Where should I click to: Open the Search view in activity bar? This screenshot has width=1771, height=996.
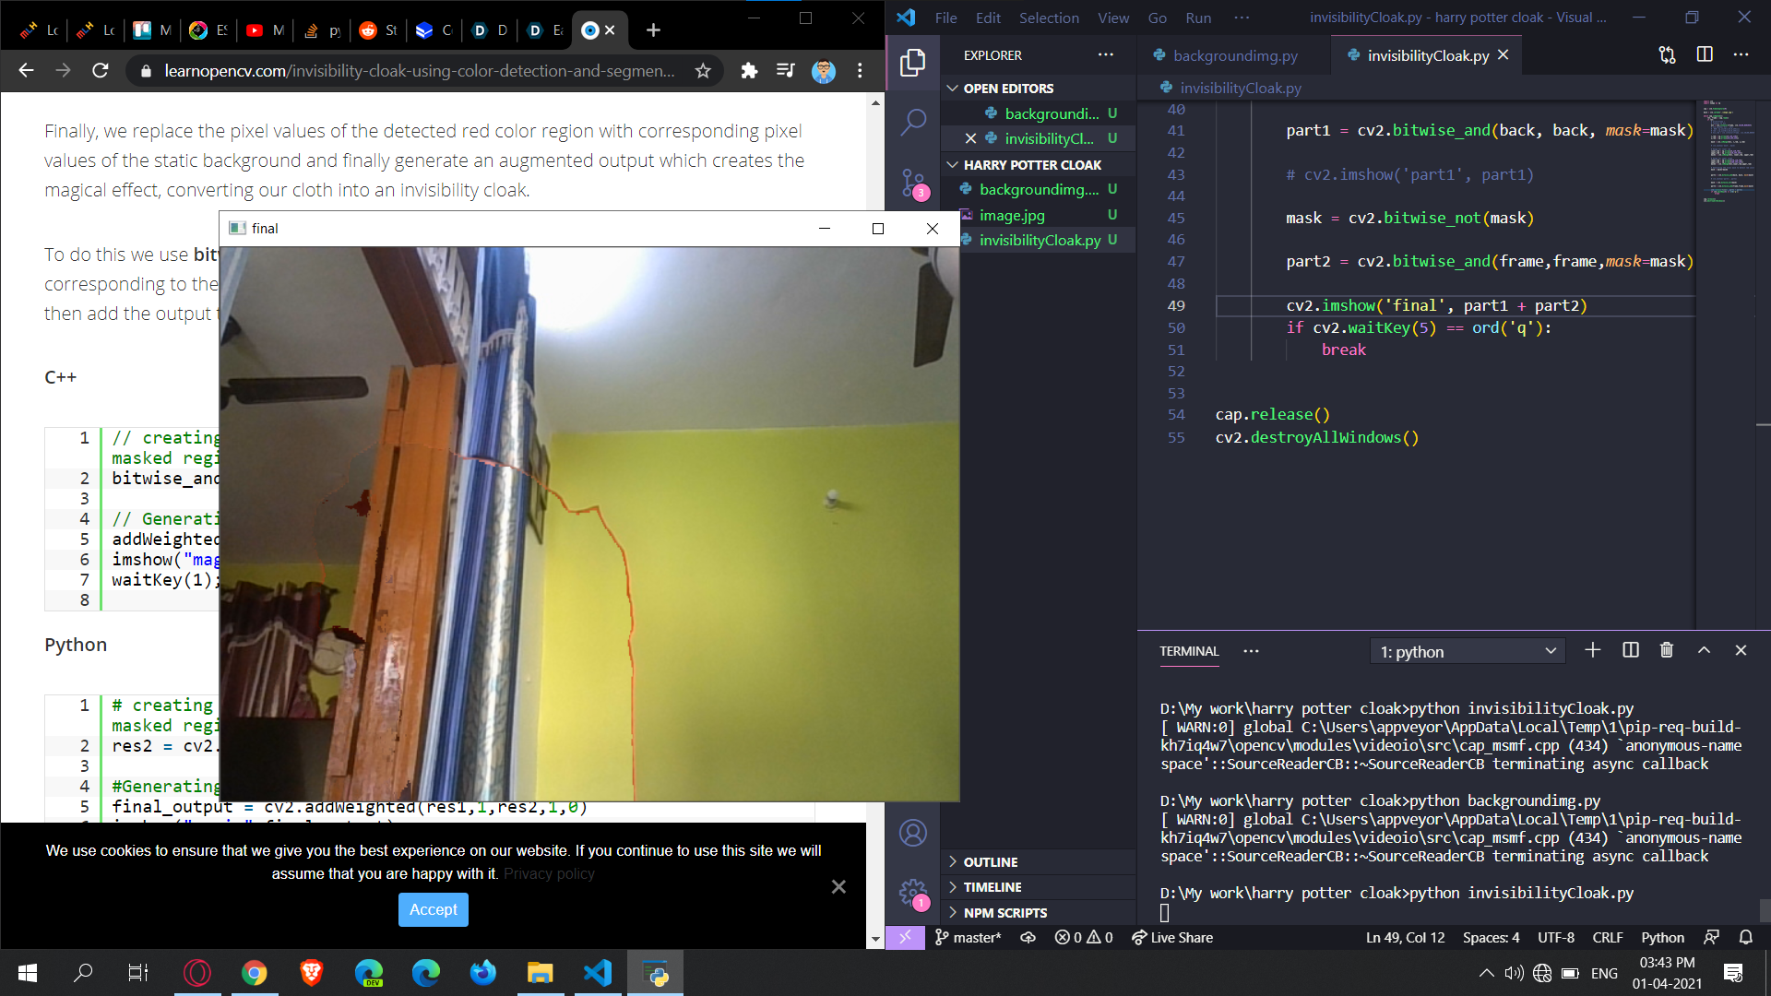tap(912, 122)
